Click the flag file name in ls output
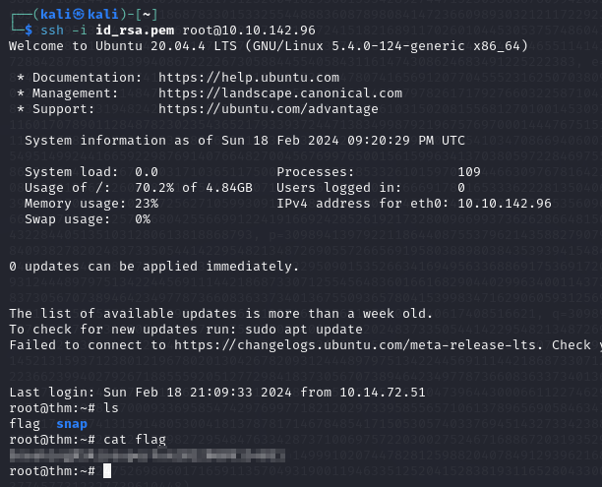 (25, 423)
